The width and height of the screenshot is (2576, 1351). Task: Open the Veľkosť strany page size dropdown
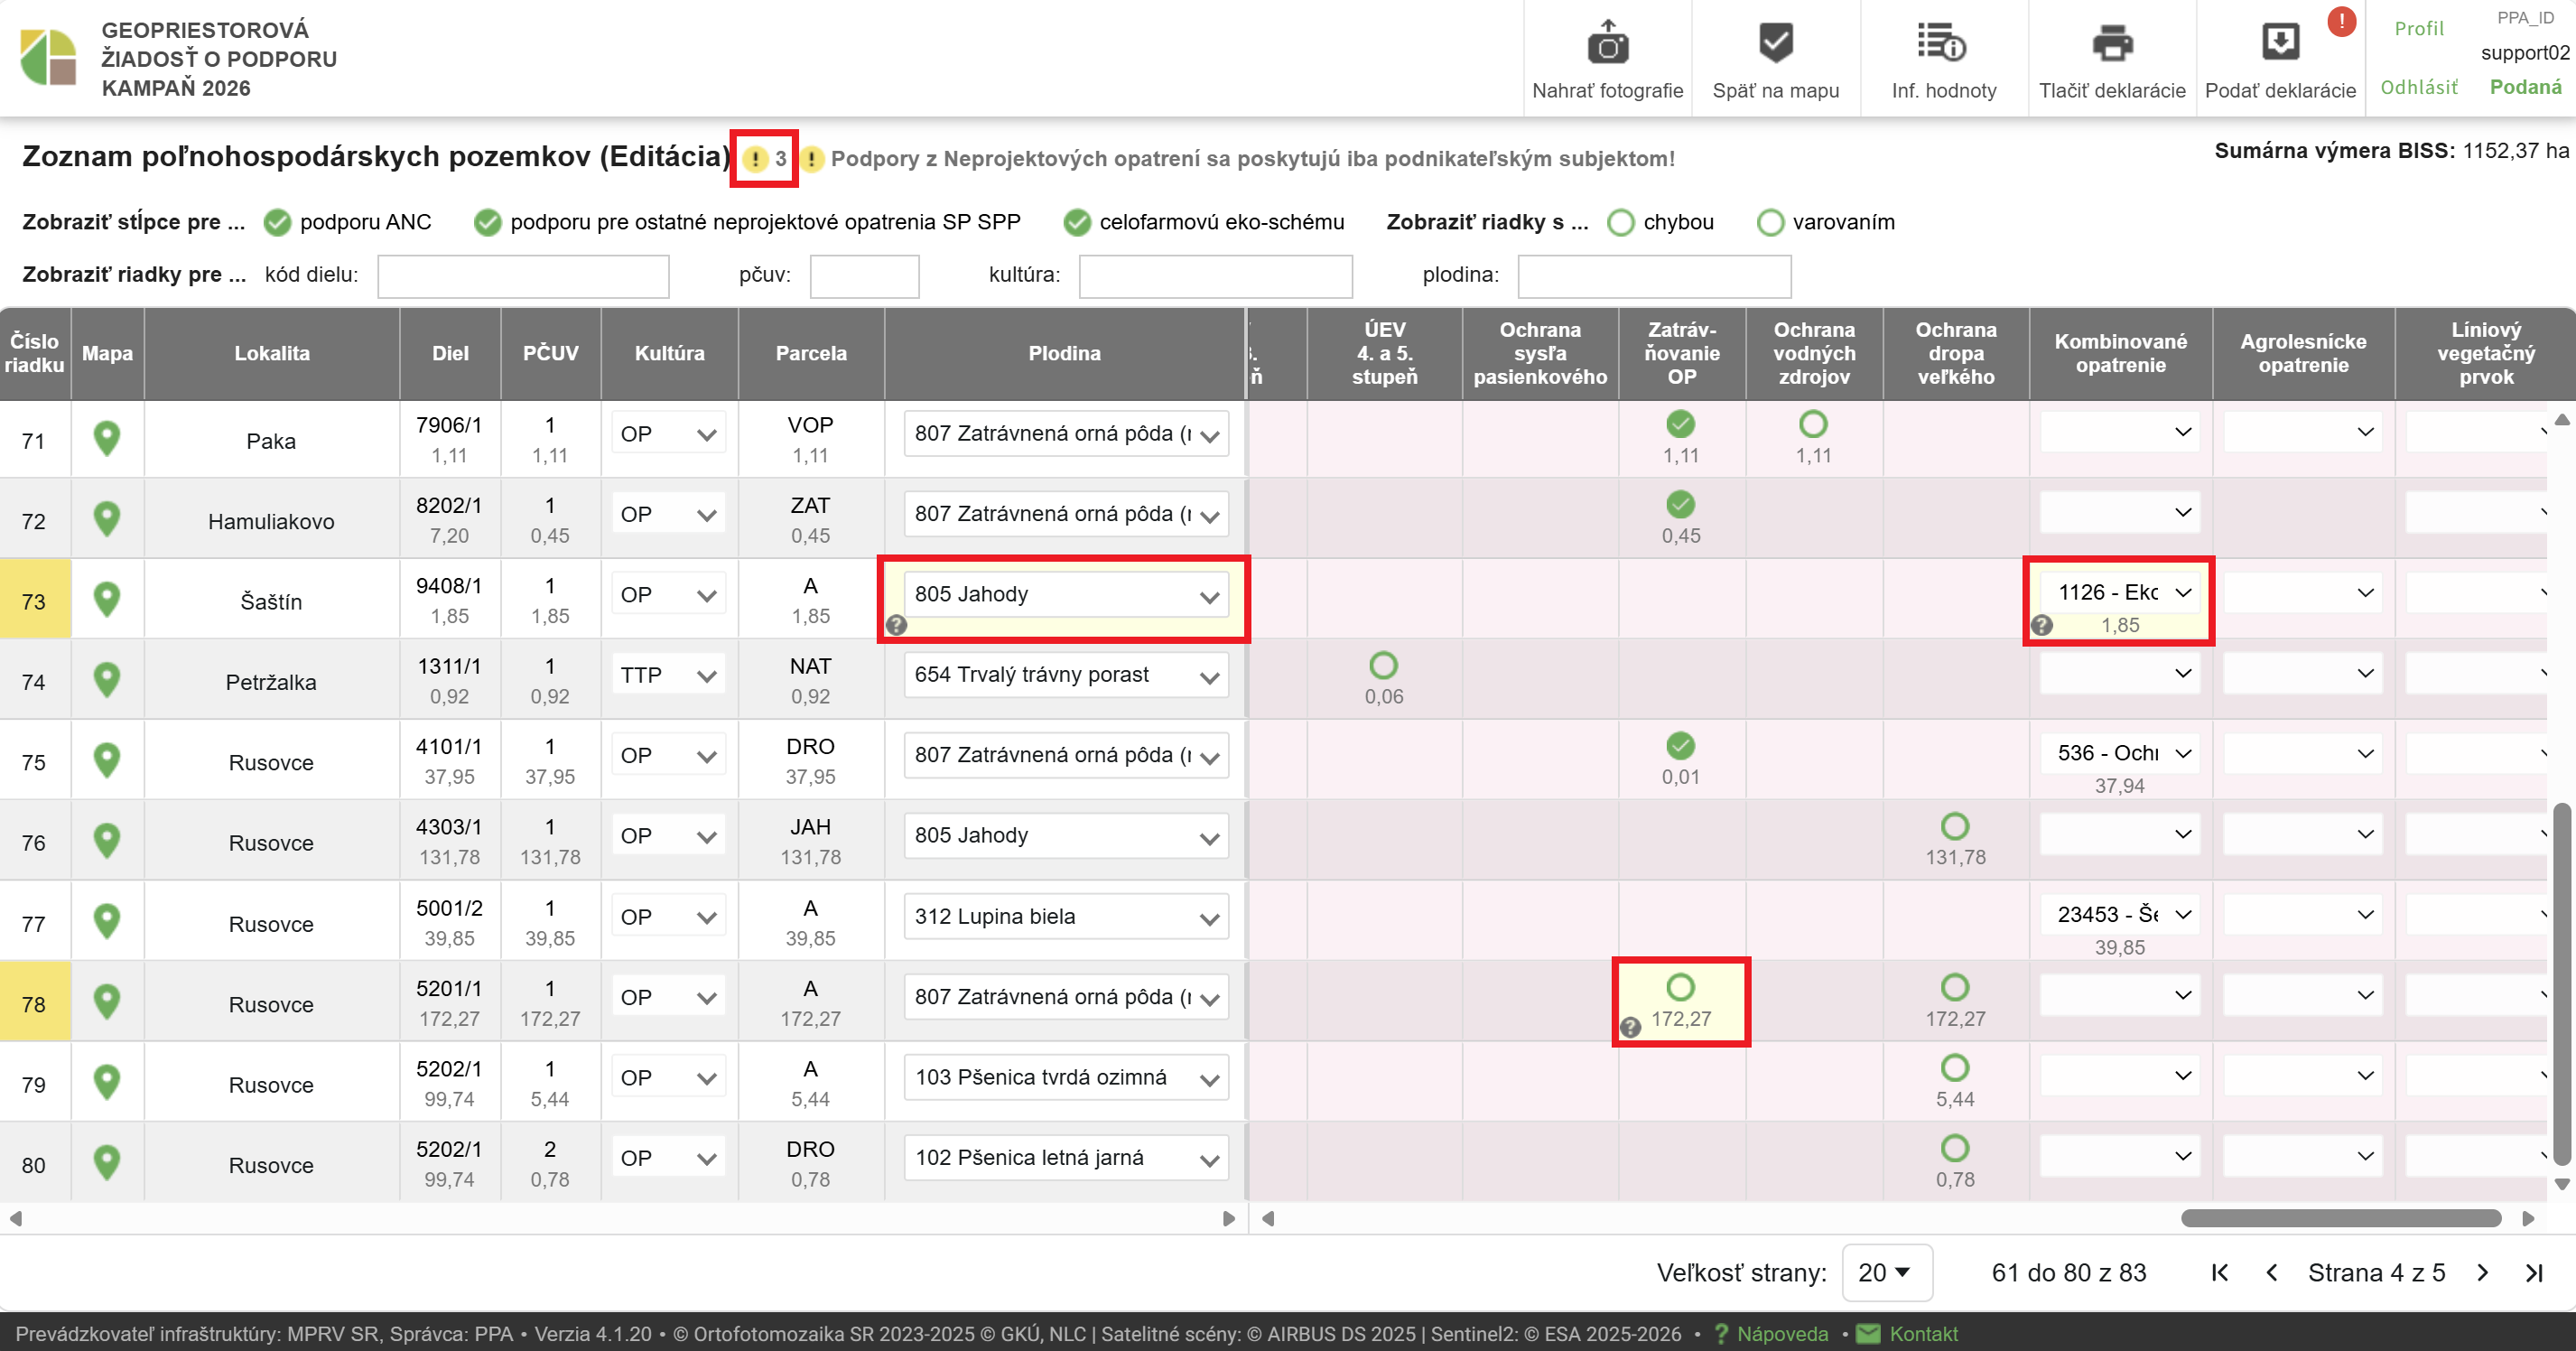click(1885, 1272)
